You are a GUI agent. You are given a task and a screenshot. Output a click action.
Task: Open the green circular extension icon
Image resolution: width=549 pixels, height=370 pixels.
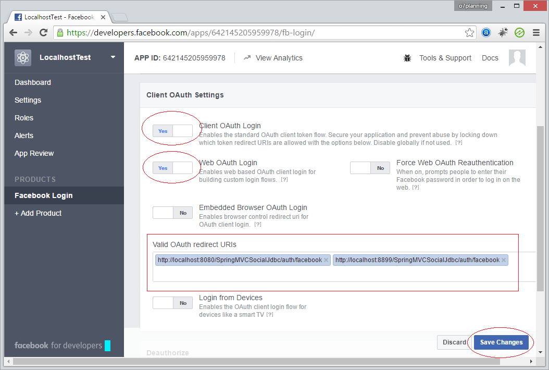point(520,33)
